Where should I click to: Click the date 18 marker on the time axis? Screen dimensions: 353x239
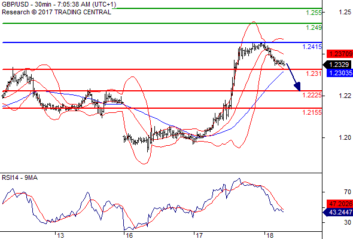click(269, 235)
